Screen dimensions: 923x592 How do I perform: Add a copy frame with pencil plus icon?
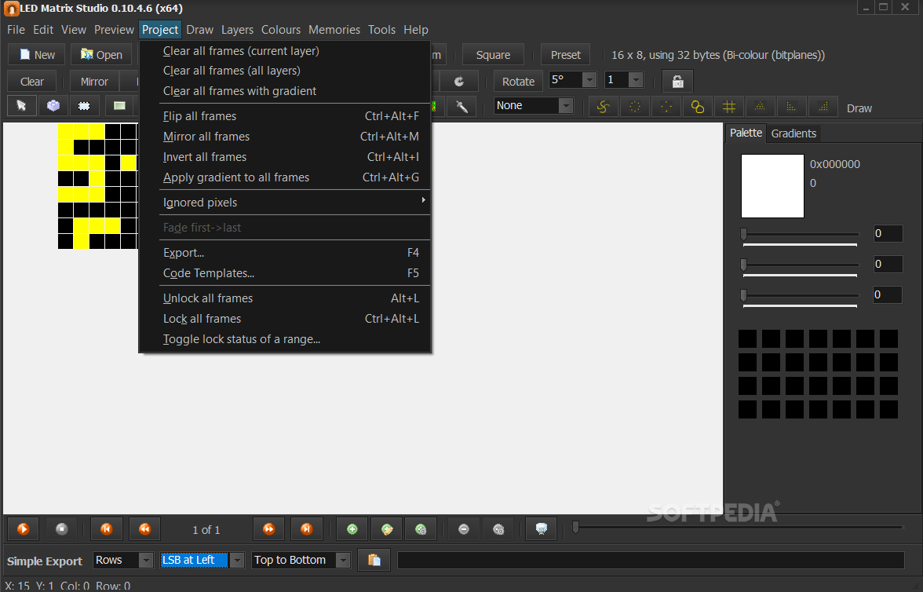point(387,529)
